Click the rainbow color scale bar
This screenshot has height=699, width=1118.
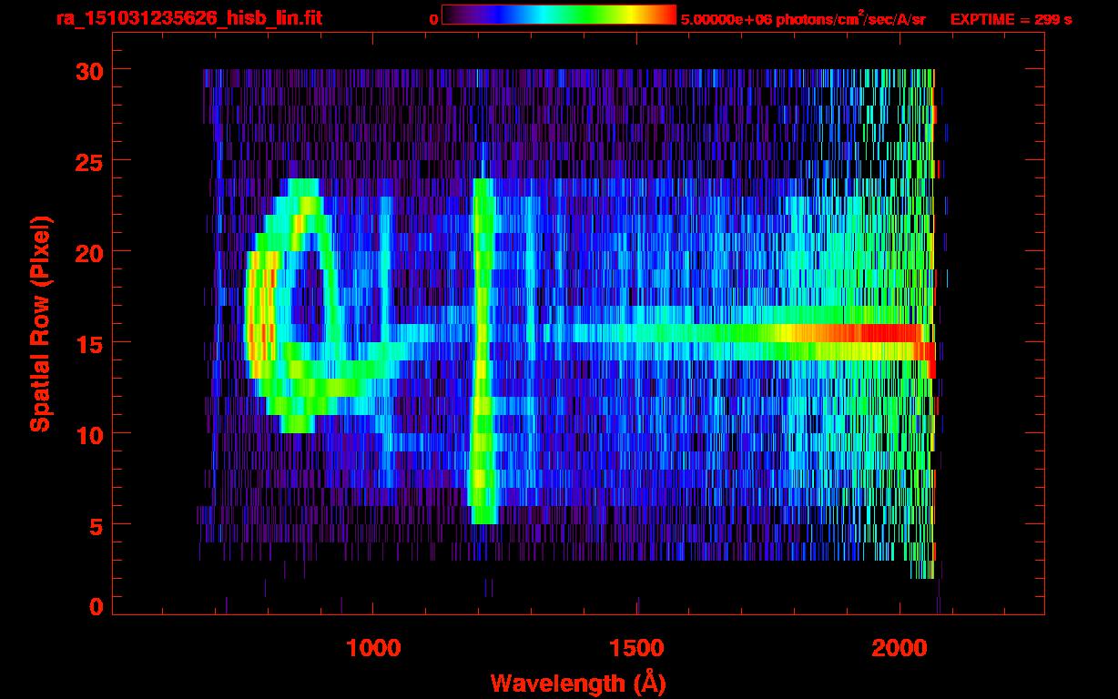[x=559, y=15]
